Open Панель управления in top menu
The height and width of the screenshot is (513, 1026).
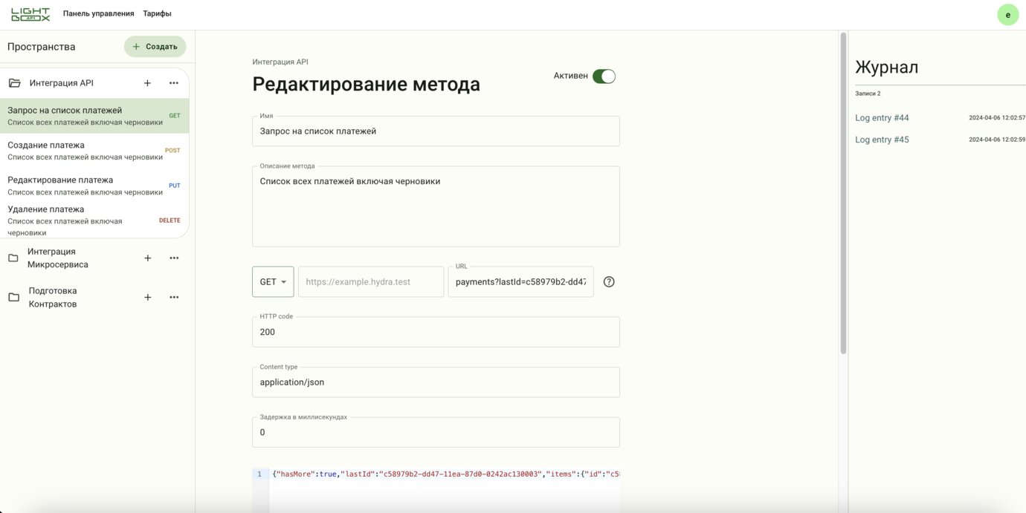pos(99,13)
